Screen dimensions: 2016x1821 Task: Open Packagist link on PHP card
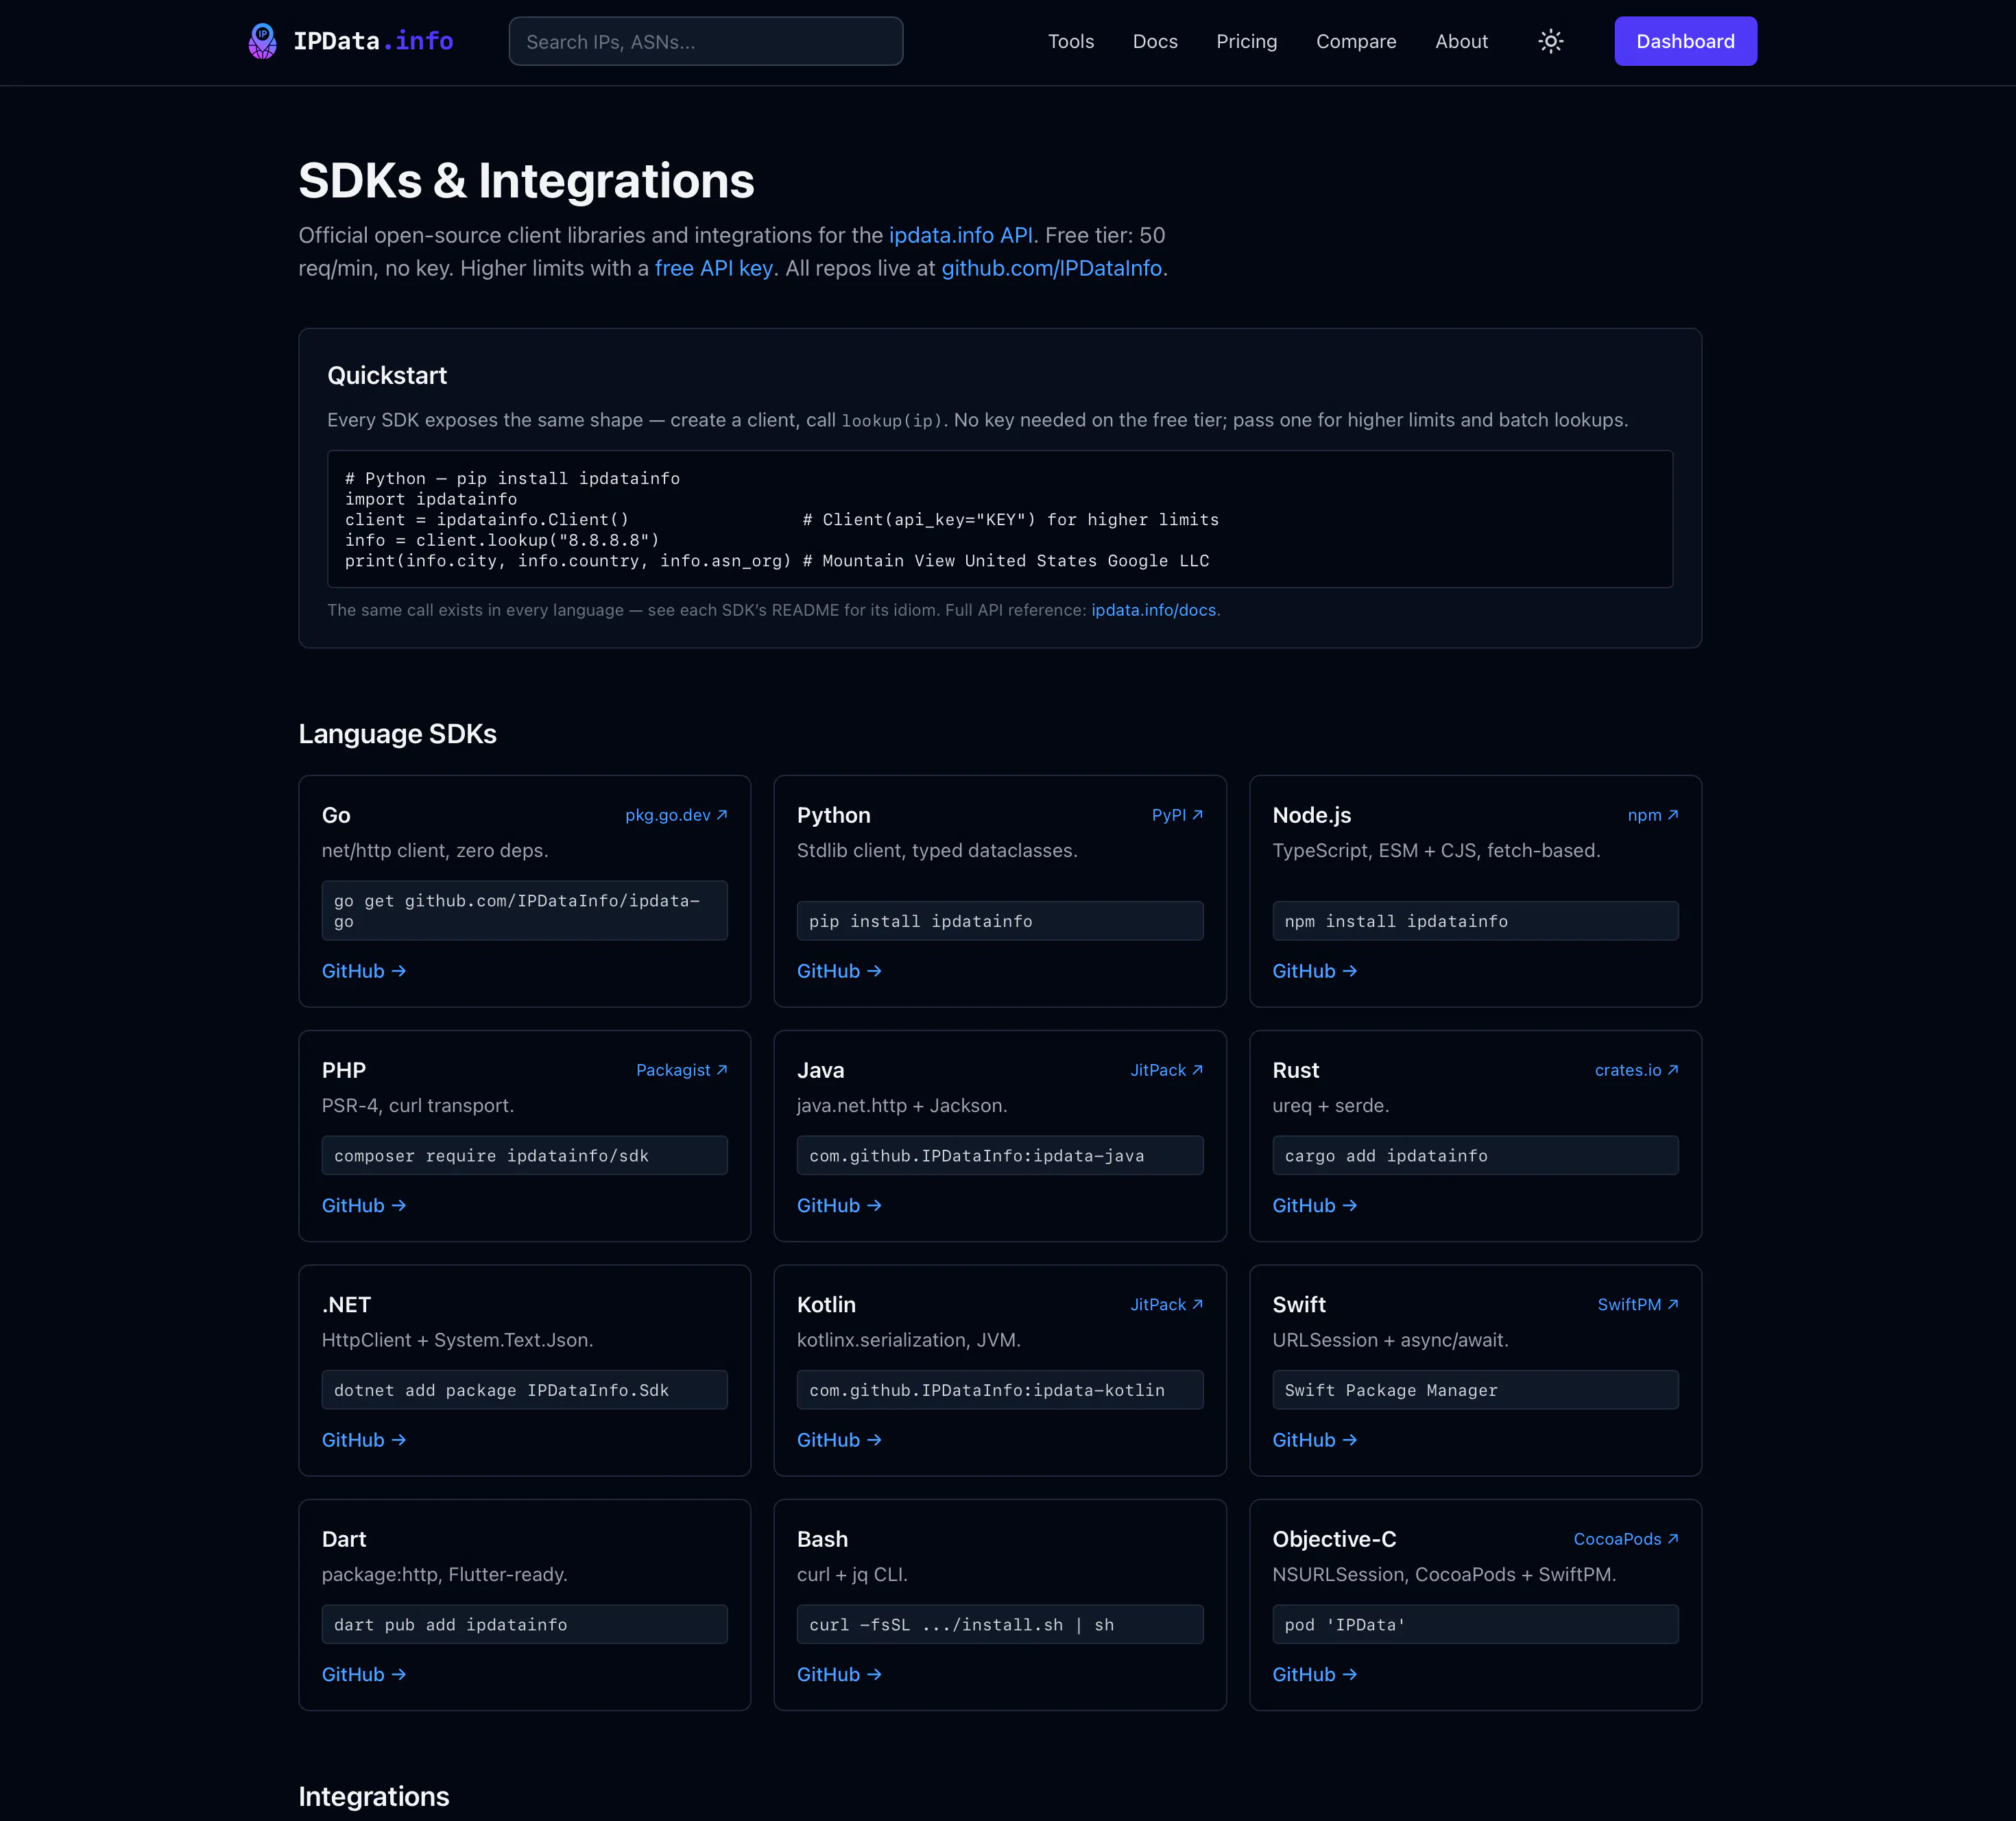click(681, 1070)
